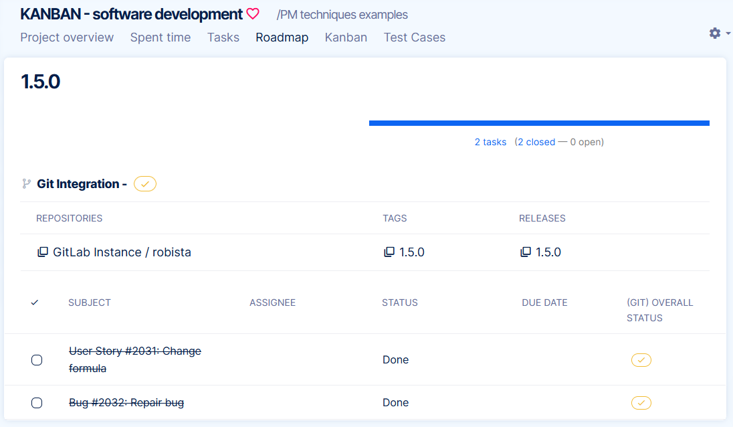Click copy icon beside release 1.5.0
Screen dimensions: 733x427
point(526,252)
